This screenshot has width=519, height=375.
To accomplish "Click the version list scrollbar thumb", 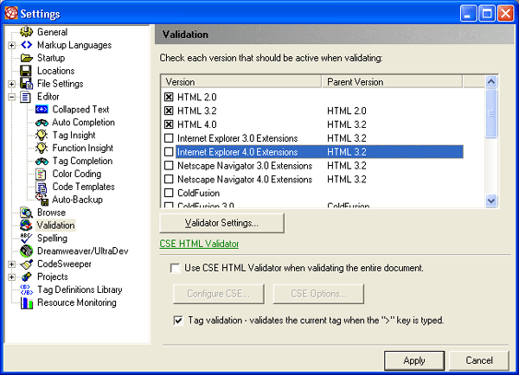I will tap(491, 113).
